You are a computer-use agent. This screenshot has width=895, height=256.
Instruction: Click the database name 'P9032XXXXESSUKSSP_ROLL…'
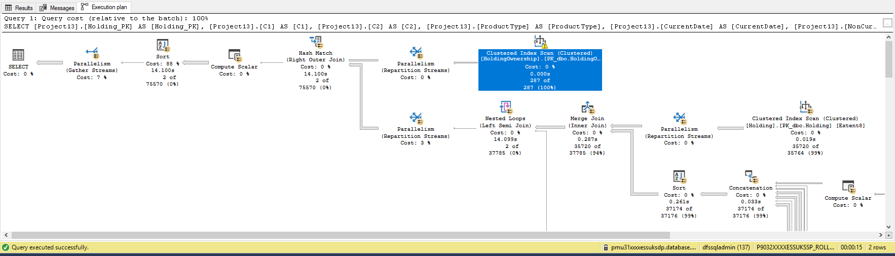coord(795,247)
